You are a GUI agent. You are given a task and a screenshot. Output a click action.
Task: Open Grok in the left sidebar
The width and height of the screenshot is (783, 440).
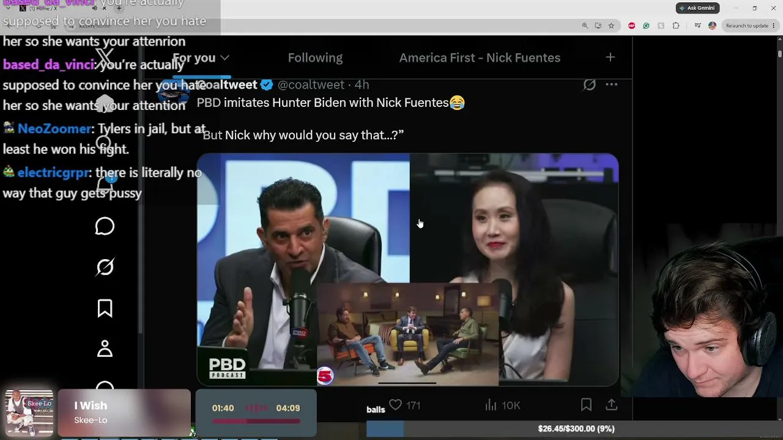(x=105, y=267)
